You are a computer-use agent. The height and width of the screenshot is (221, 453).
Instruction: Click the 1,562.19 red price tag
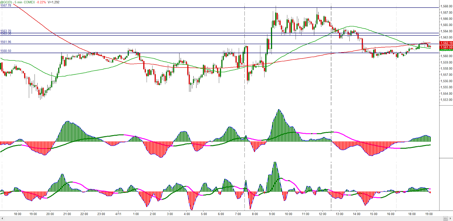click(446, 43)
